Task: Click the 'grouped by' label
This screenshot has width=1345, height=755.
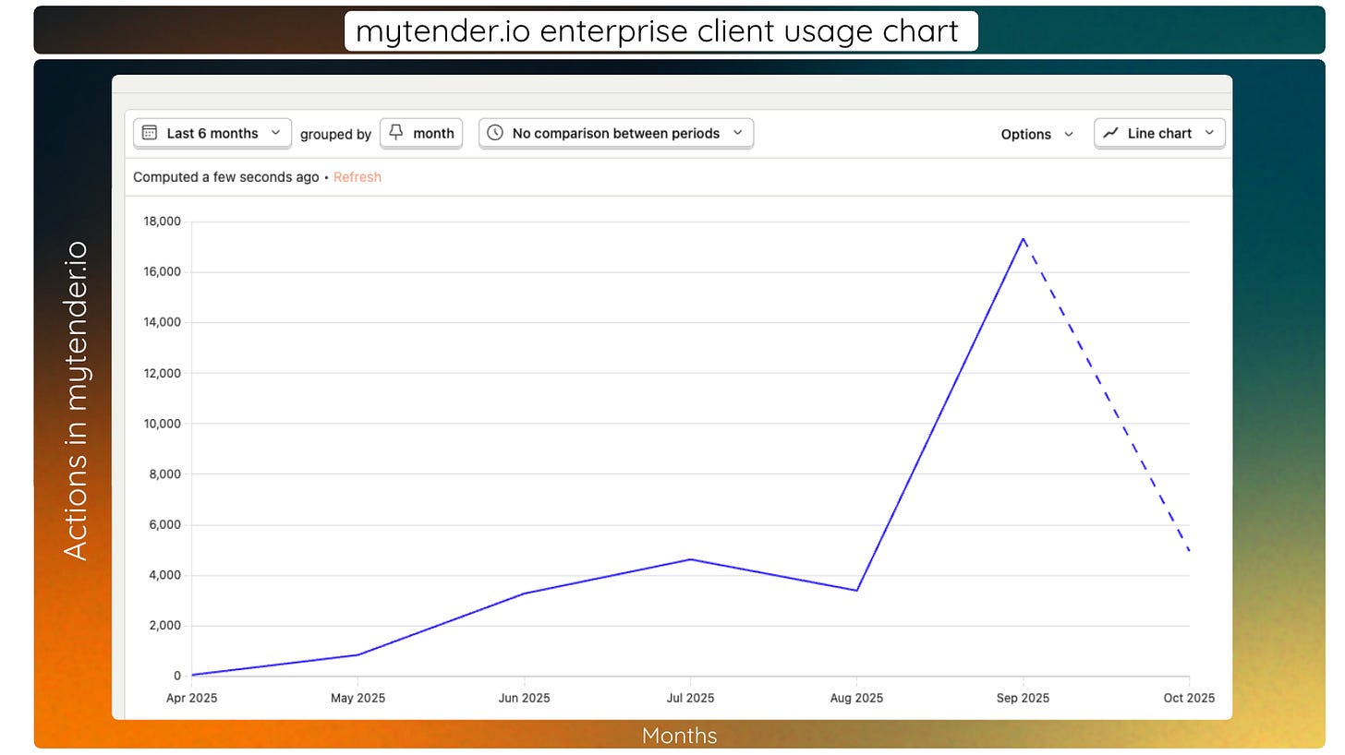Action: (335, 134)
